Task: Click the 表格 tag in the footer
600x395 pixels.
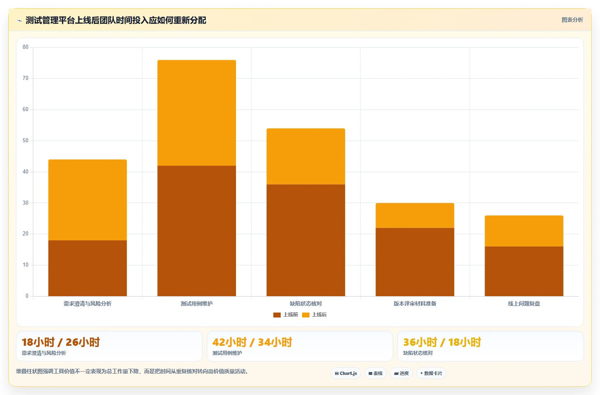Action: 376,373
